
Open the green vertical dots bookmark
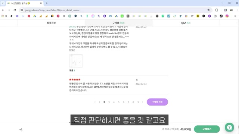tap(87, 16)
